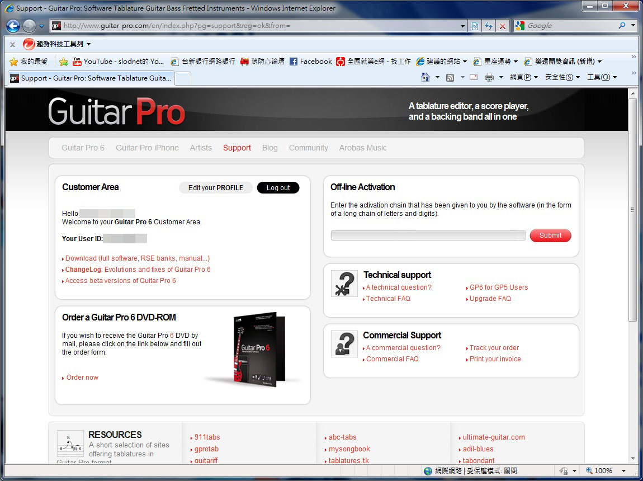Screen dimensions: 643x481
Task: Go to Guitar Pro 6 nav item
Action: [x=83, y=148]
